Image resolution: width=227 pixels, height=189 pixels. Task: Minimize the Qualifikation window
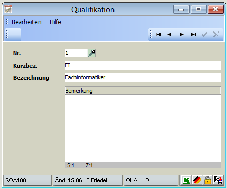tap(181, 9)
